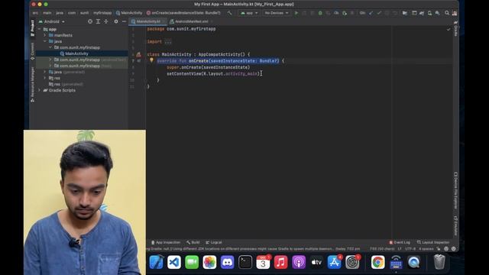
Task: Switch to MainActivity.kt editor tab
Action: pos(148,21)
